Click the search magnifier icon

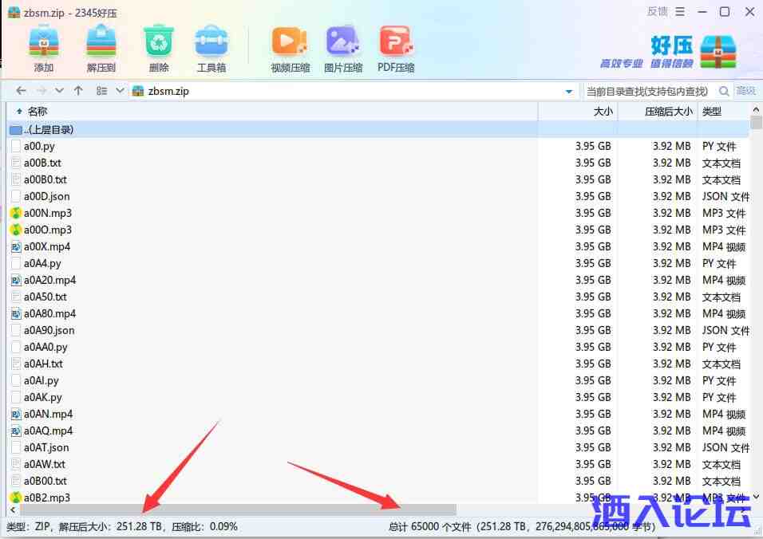pos(724,91)
